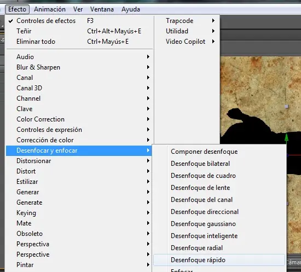Open the Animación menu
Screen dimensions: 301x272
tap(50, 9)
